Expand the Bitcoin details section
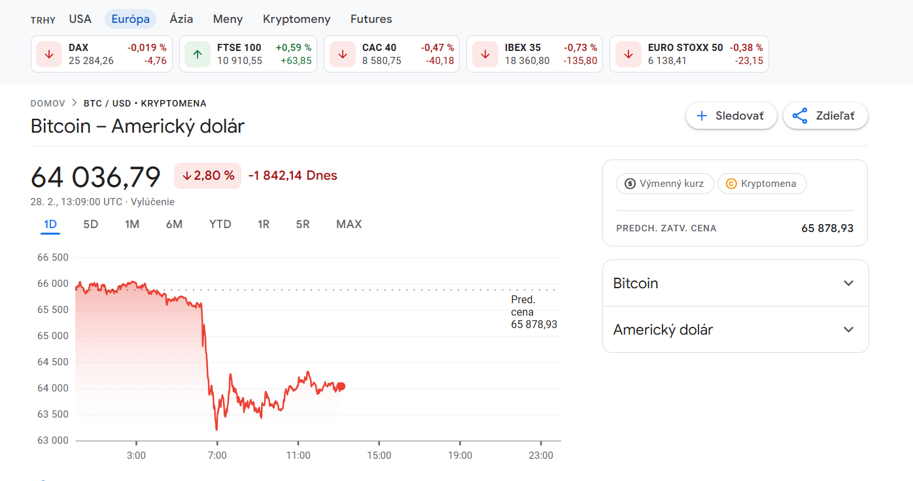This screenshot has height=481, width=913. coord(848,283)
